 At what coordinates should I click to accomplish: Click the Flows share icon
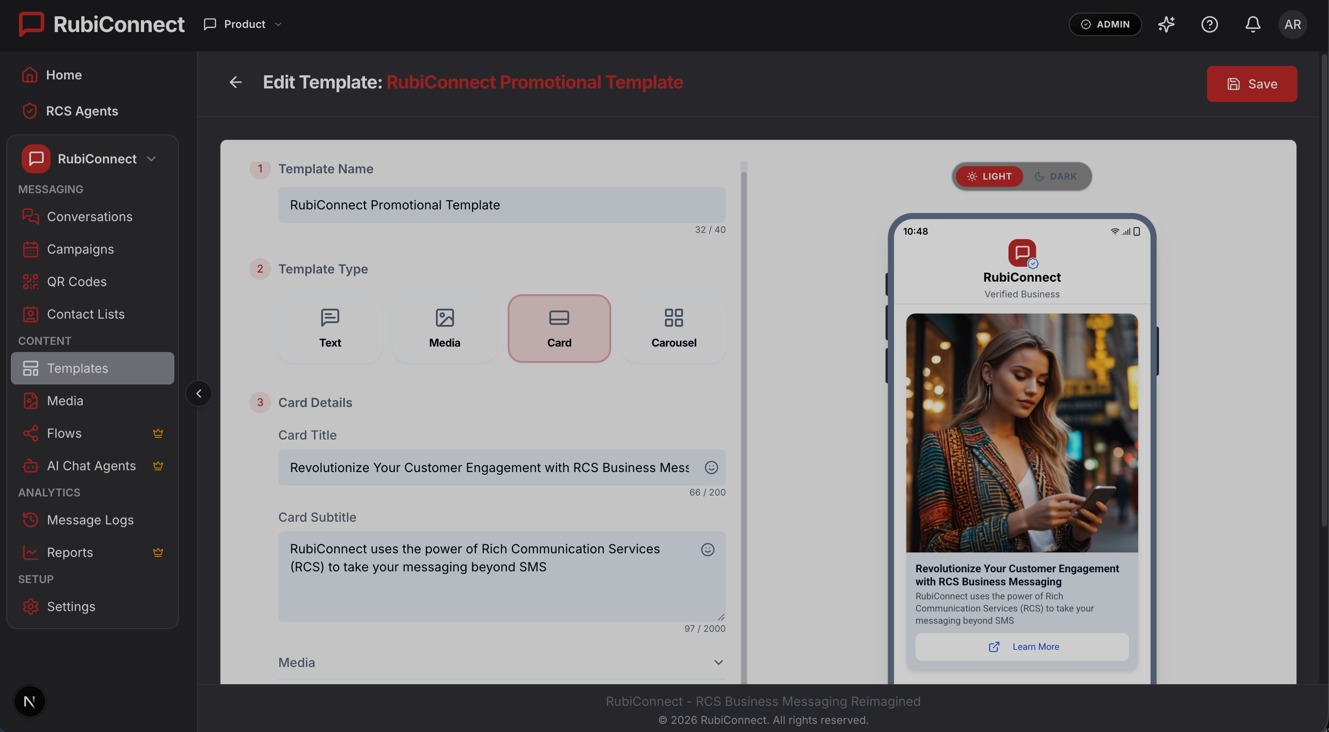(x=30, y=433)
